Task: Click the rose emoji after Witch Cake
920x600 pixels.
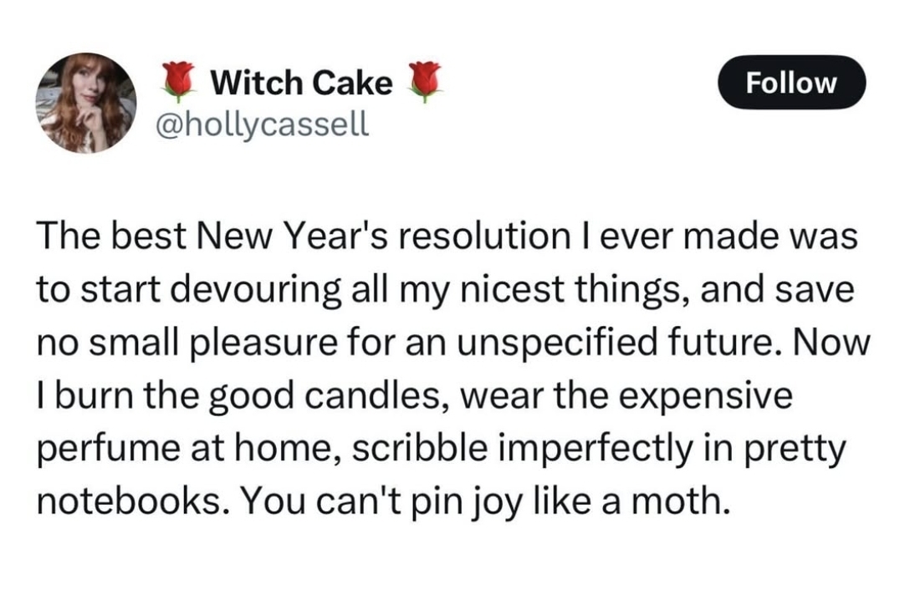Action: coord(424,83)
